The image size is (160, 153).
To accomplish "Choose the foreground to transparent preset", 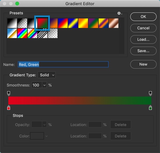I will coord(22,23).
